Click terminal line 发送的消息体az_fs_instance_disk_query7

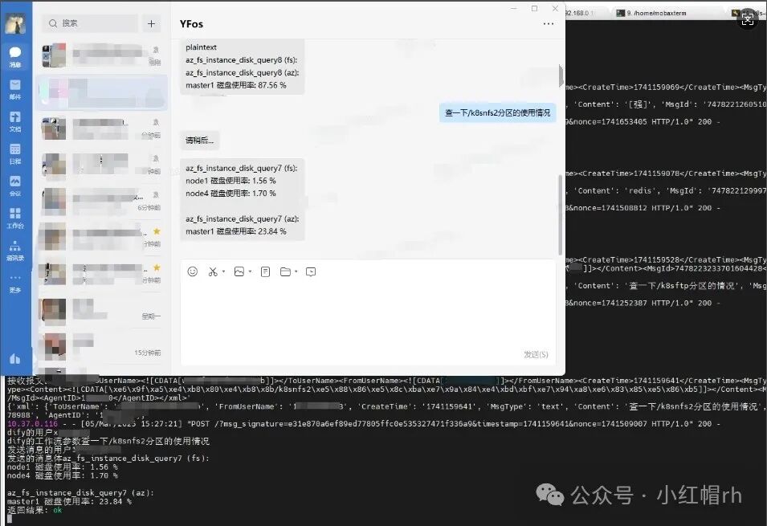(108, 458)
